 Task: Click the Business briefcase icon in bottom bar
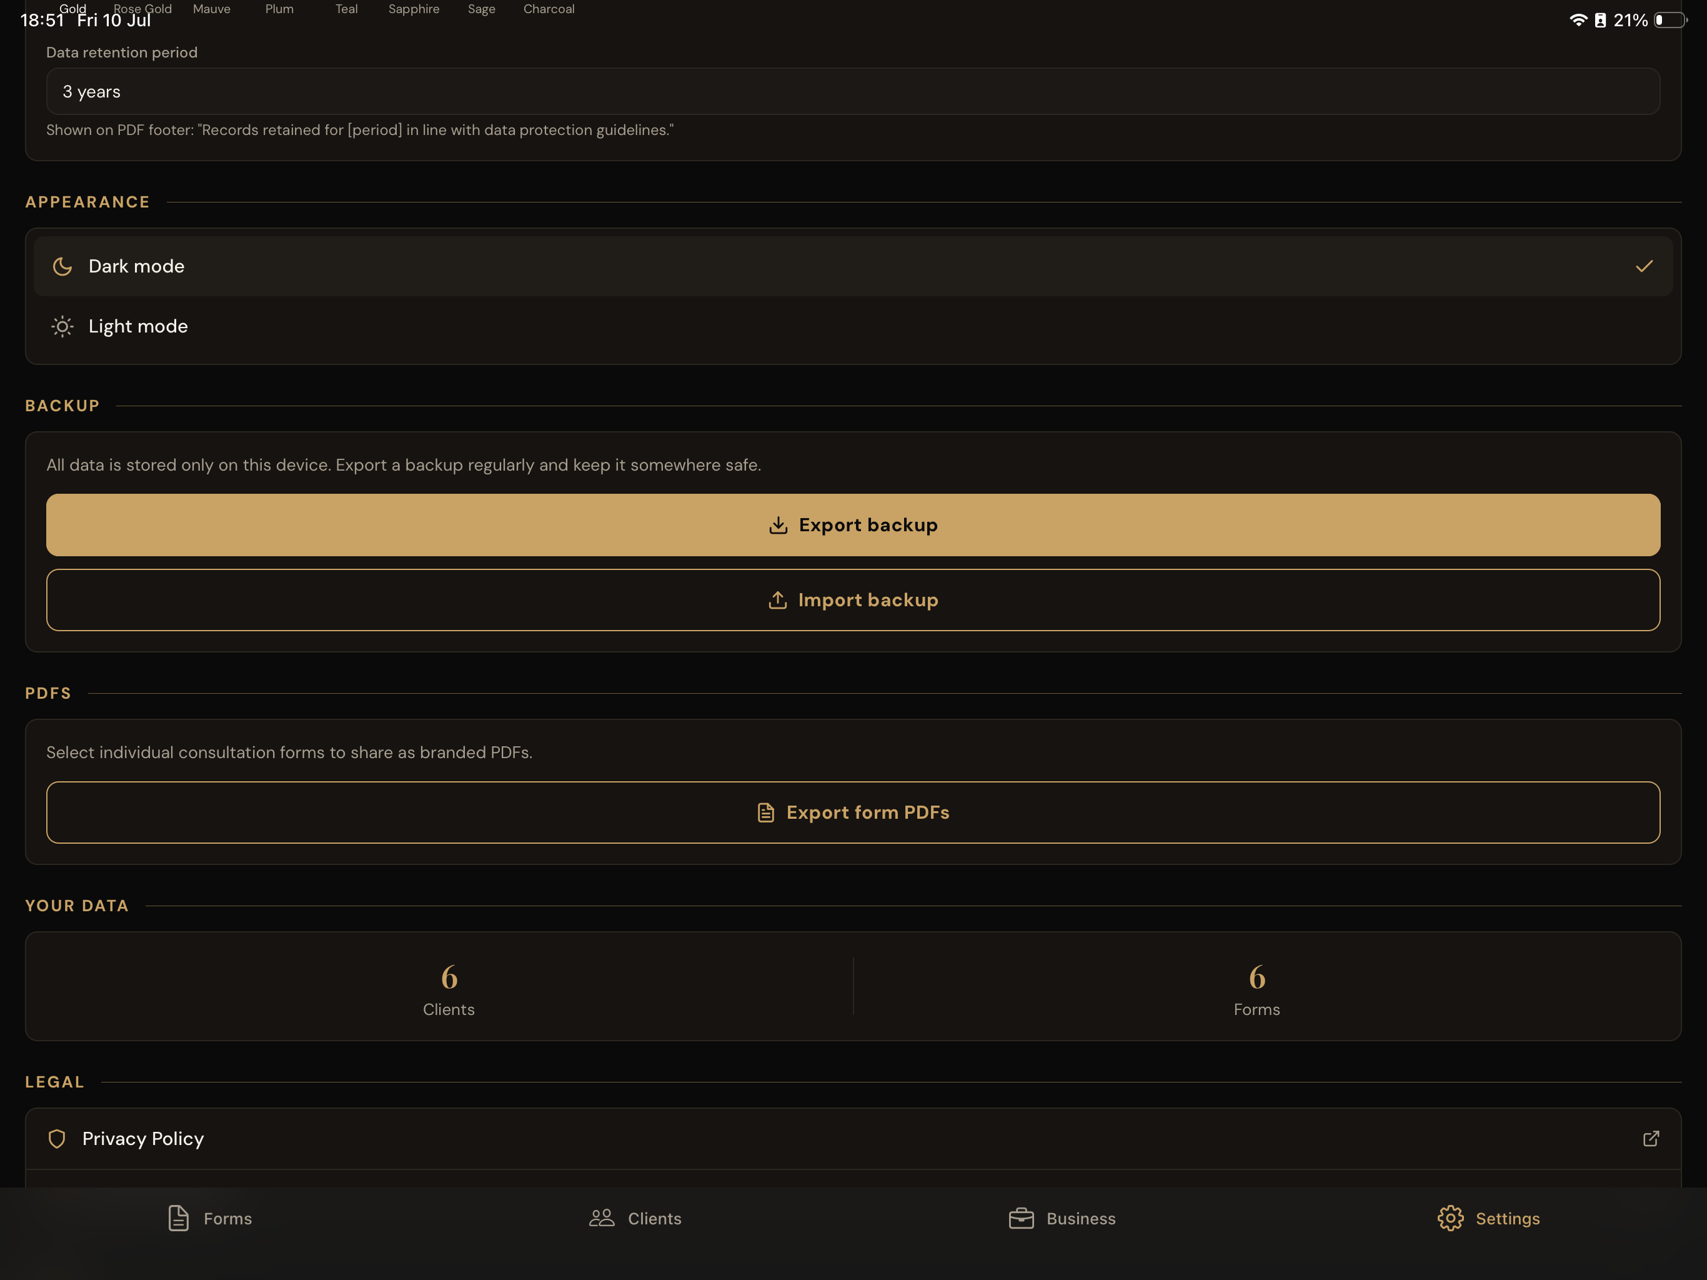pos(1021,1218)
